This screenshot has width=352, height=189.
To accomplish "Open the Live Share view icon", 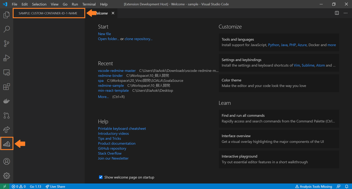I will (6, 129).
